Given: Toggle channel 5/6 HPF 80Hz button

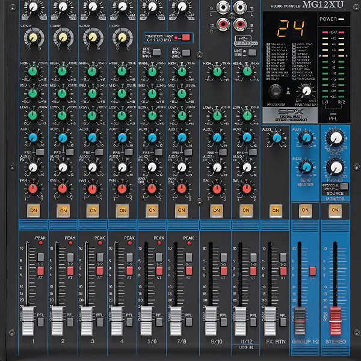Looking at the screenshot, I should click(157, 52).
